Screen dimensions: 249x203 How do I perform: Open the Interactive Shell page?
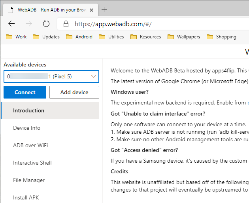pyautogui.click(x=32, y=163)
